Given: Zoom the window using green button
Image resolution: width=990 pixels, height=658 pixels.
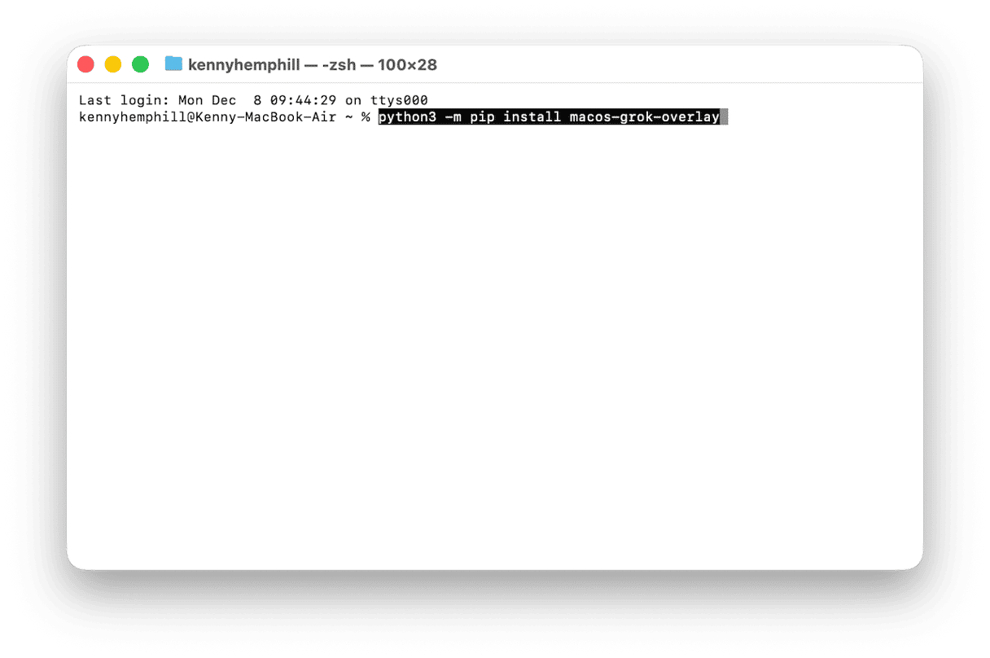Looking at the screenshot, I should tap(141, 64).
